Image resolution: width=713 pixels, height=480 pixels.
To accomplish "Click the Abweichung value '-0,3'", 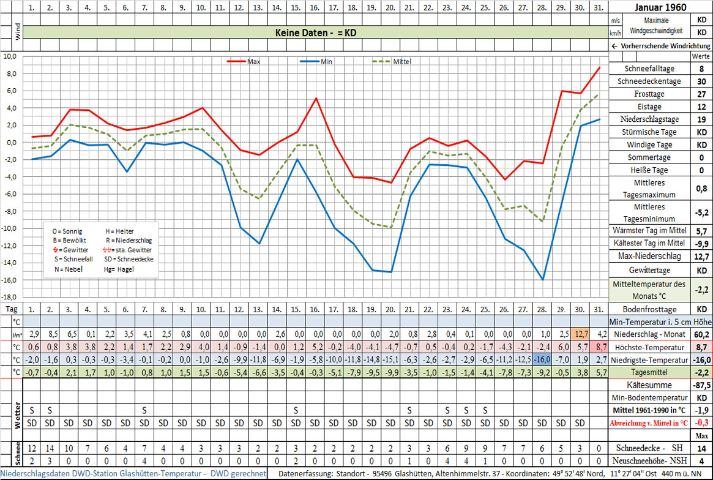I will tap(701, 423).
